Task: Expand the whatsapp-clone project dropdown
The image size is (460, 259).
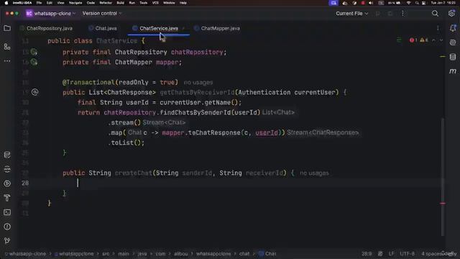Action: 51,14
